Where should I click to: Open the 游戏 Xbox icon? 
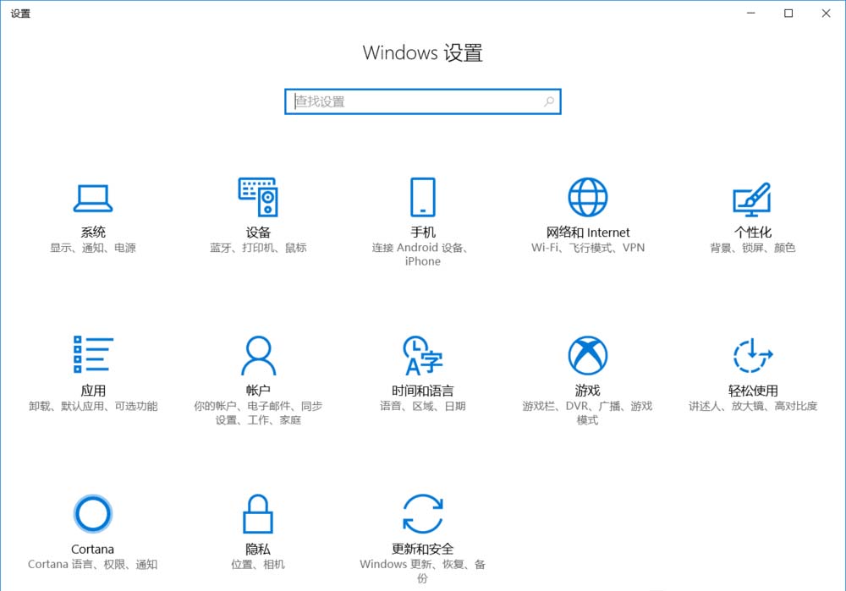coord(588,355)
